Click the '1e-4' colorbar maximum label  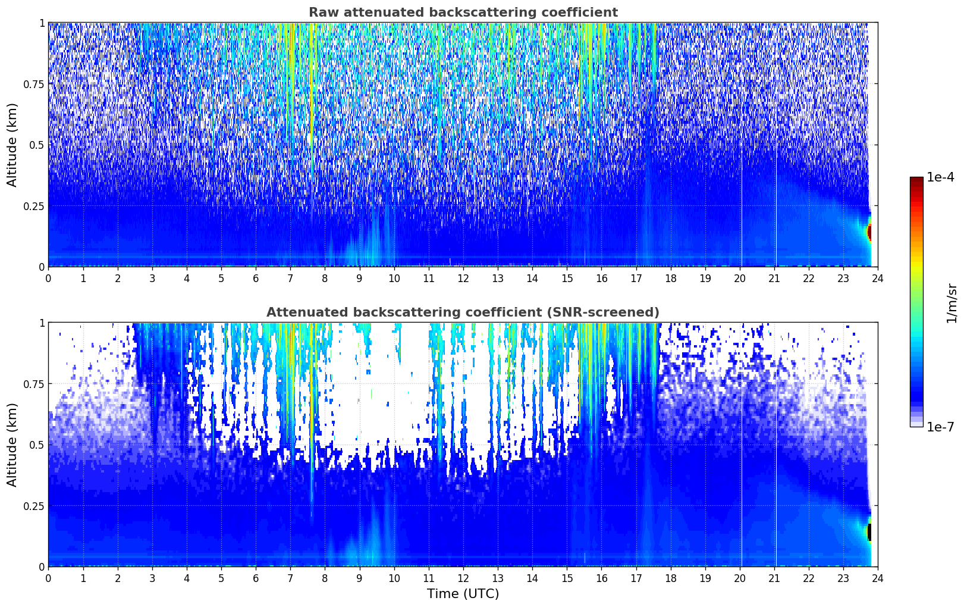[x=940, y=177]
